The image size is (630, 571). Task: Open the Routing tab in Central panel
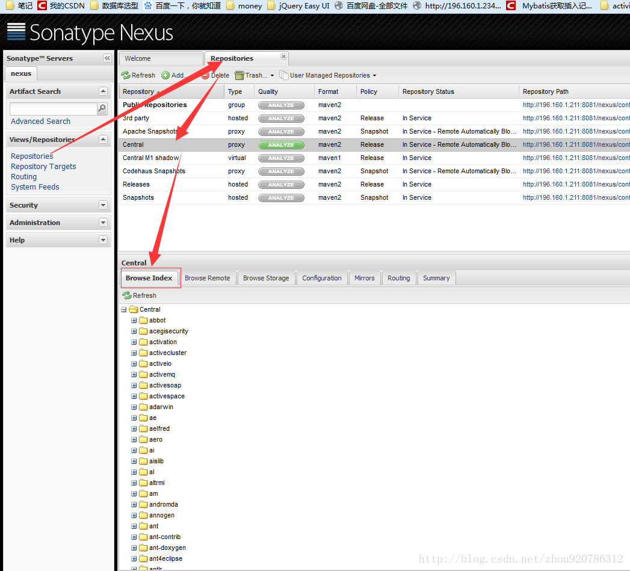pos(398,278)
